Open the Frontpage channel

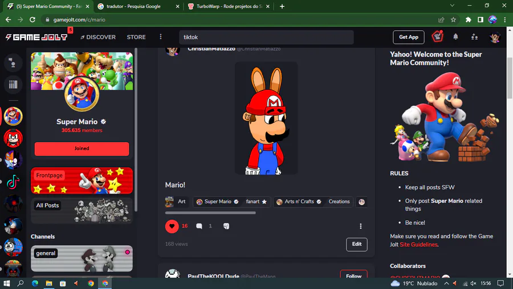point(82,180)
